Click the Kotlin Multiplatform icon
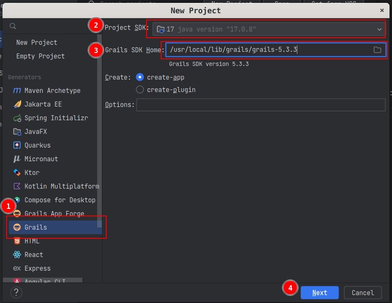392x303 pixels. 17,186
